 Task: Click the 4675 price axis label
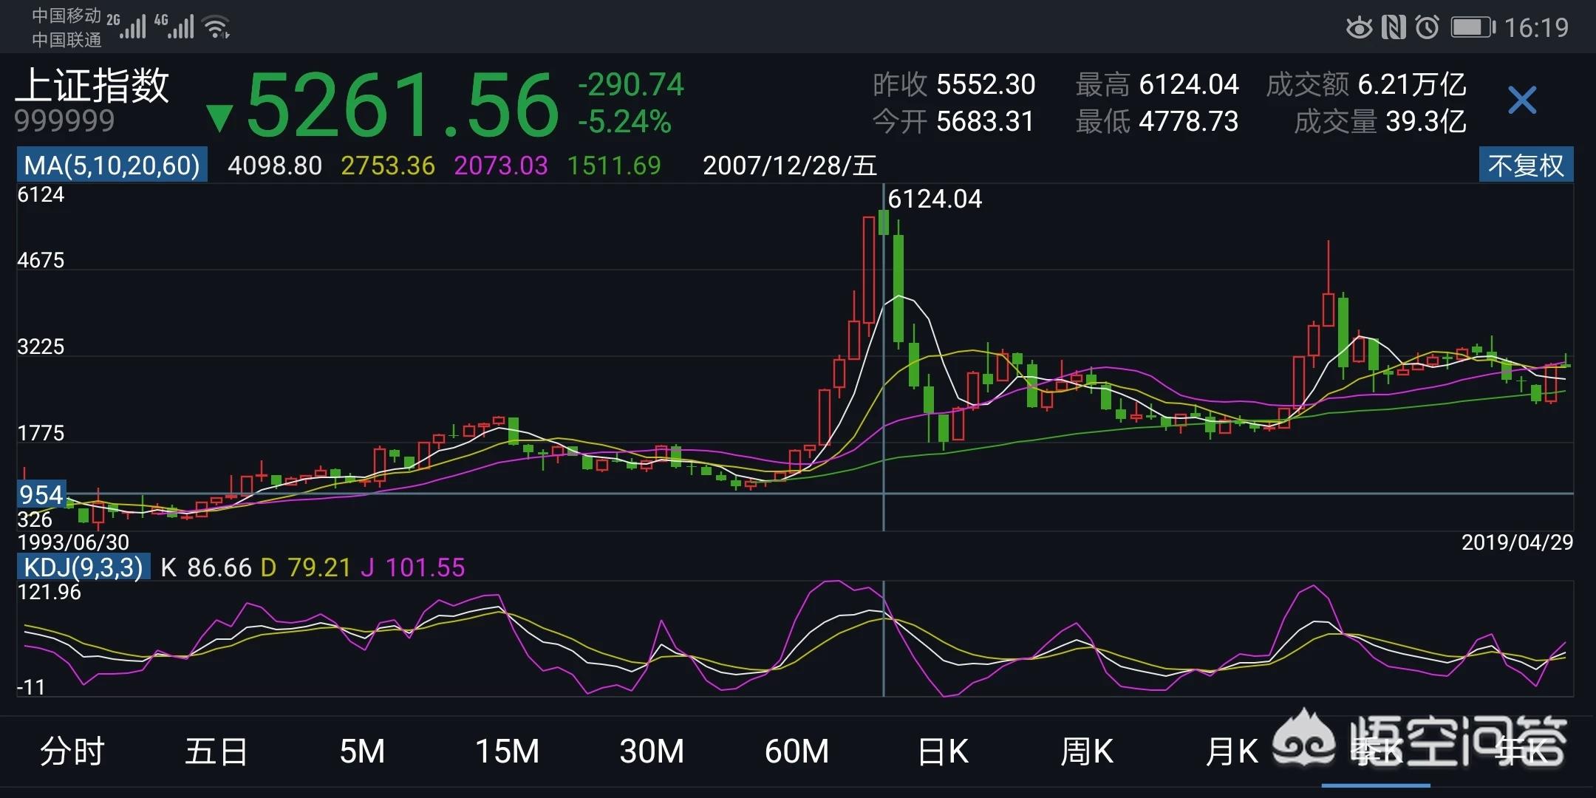point(41,260)
